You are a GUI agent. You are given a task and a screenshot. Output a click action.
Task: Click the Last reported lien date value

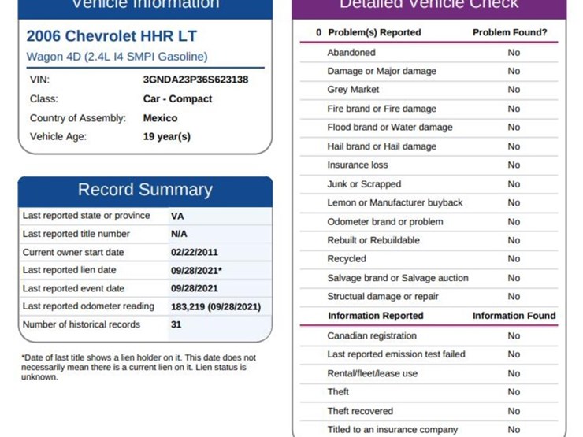pyautogui.click(x=196, y=271)
